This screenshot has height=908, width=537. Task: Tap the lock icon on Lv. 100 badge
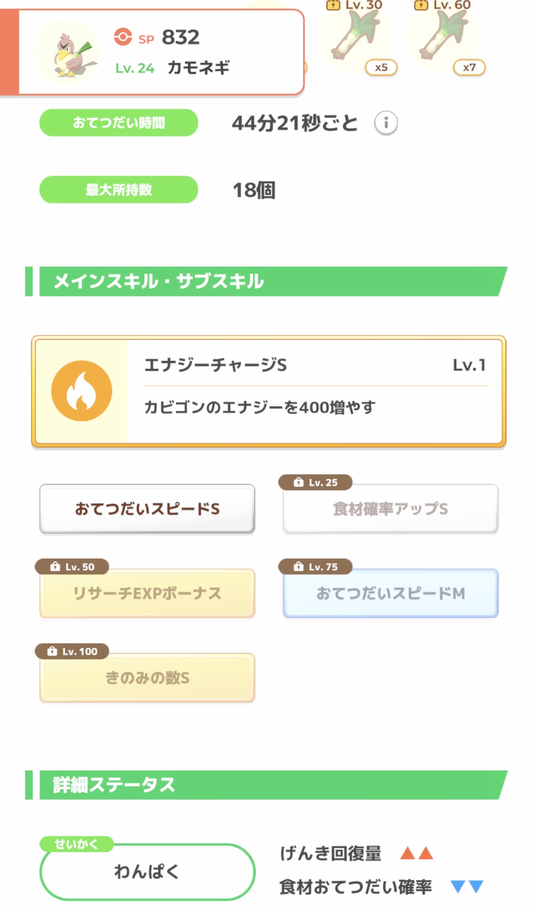[x=52, y=651]
